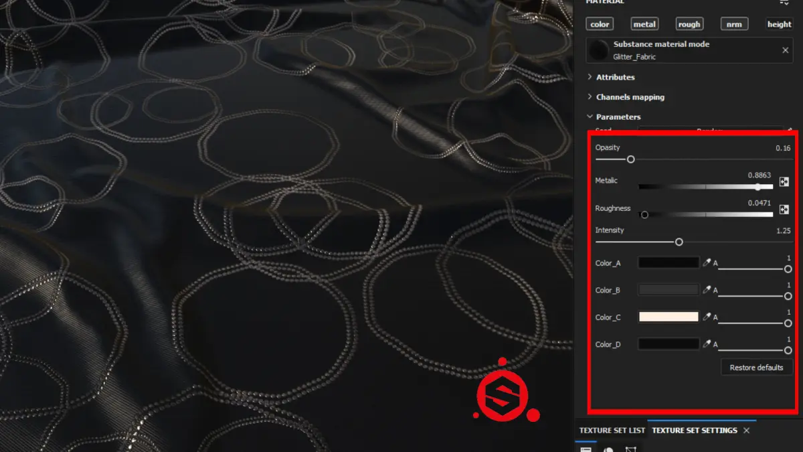Screen dimensions: 803x452
Task: Click the Color_C alpha slider handle
Action: point(788,323)
